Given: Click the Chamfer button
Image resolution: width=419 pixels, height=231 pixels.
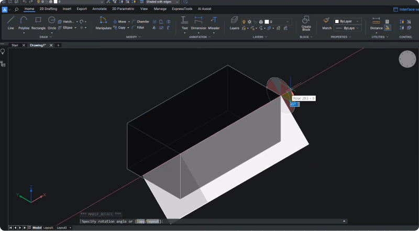Looking at the screenshot, I should click(x=140, y=21).
